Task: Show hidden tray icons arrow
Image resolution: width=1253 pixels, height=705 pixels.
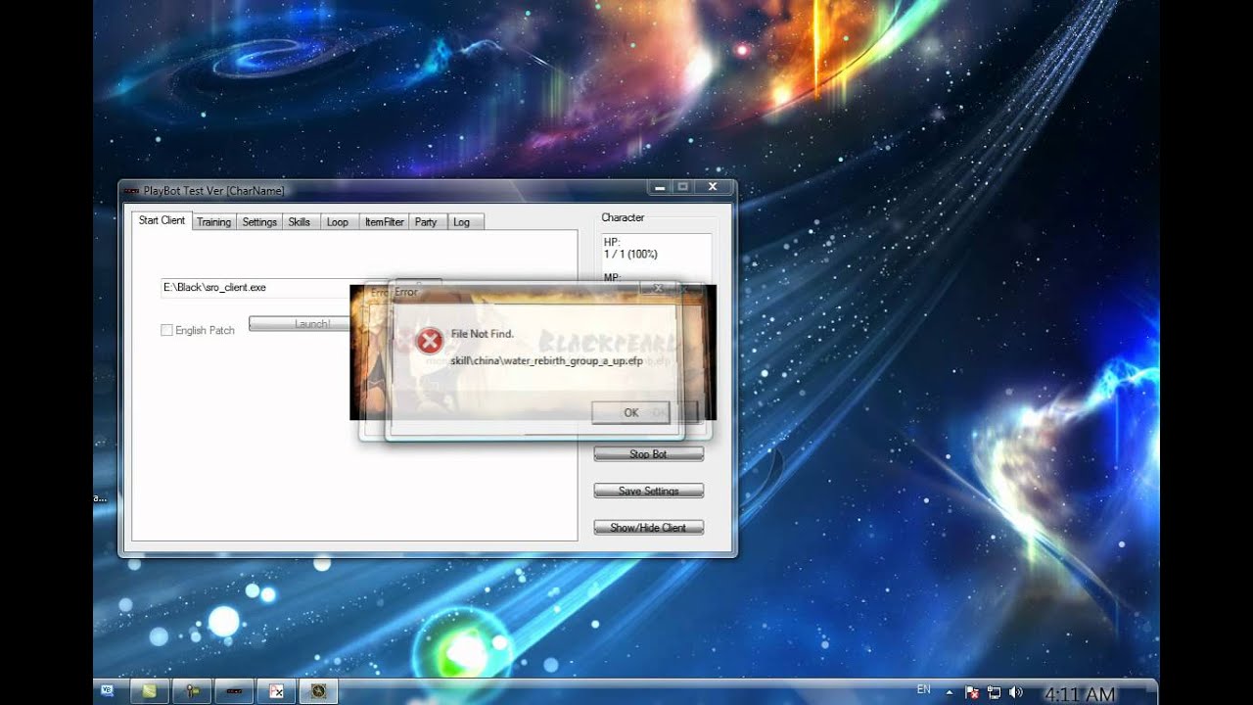Action: click(x=949, y=691)
